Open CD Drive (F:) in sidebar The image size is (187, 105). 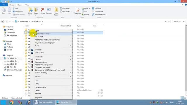coord(11,67)
